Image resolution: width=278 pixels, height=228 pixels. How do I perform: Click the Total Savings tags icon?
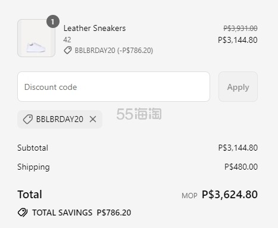(x=23, y=213)
